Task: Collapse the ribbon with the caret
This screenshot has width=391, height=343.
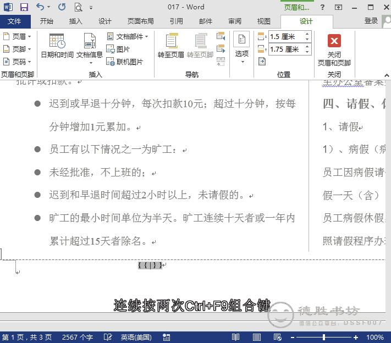Action: 387,75
